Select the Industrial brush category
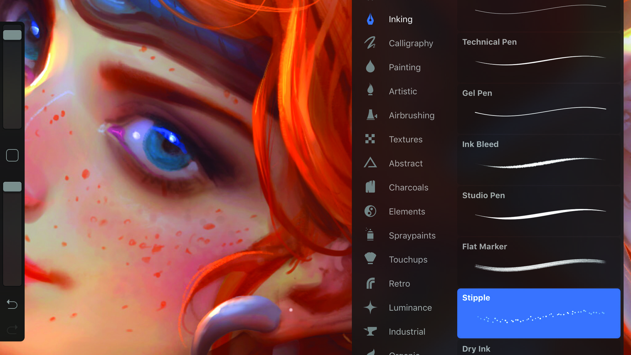The width and height of the screenshot is (631, 355). pyautogui.click(x=406, y=331)
